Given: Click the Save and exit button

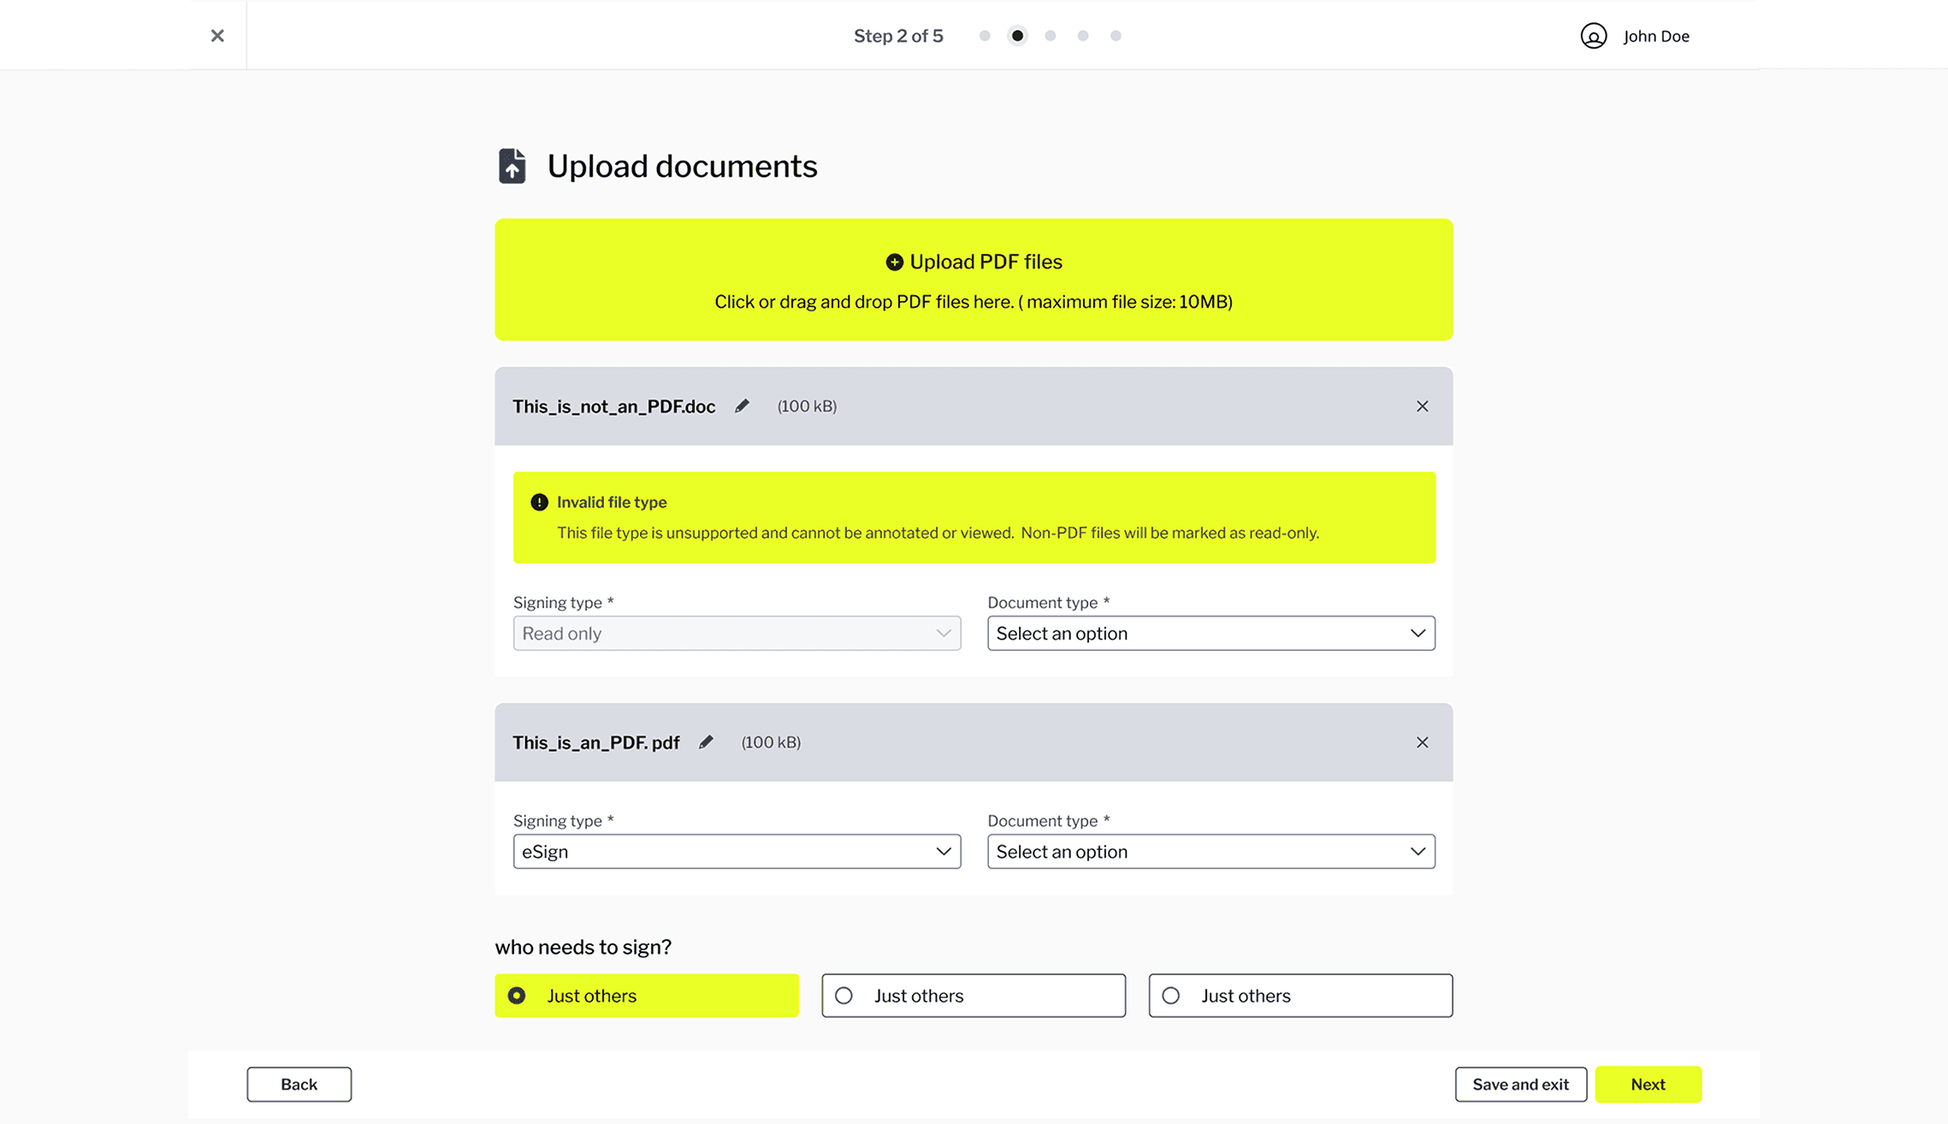Looking at the screenshot, I should tap(1520, 1085).
